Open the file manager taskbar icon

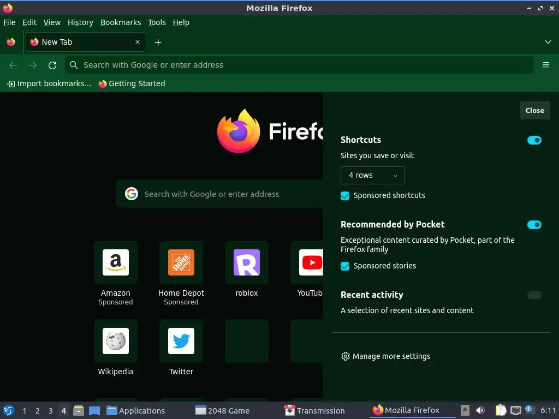(79, 410)
